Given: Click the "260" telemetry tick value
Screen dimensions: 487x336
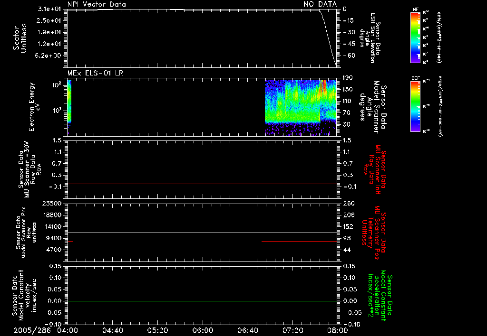Looking at the screenshot, I should click(349, 203).
